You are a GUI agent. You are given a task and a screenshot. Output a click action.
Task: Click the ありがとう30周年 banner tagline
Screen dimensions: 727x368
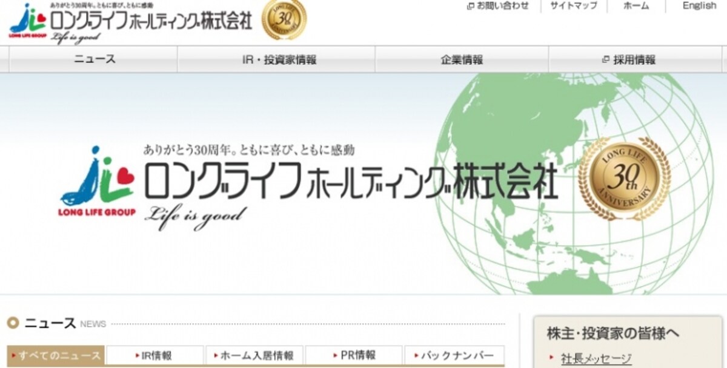tap(249, 150)
